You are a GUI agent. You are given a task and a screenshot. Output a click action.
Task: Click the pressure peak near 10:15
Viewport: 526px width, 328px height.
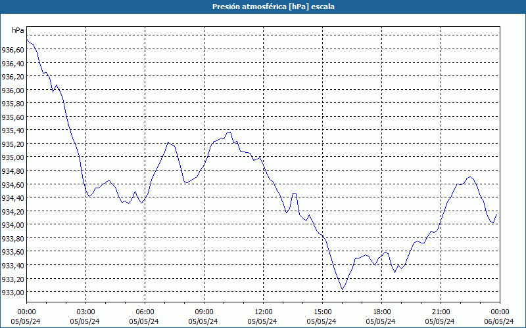point(229,132)
